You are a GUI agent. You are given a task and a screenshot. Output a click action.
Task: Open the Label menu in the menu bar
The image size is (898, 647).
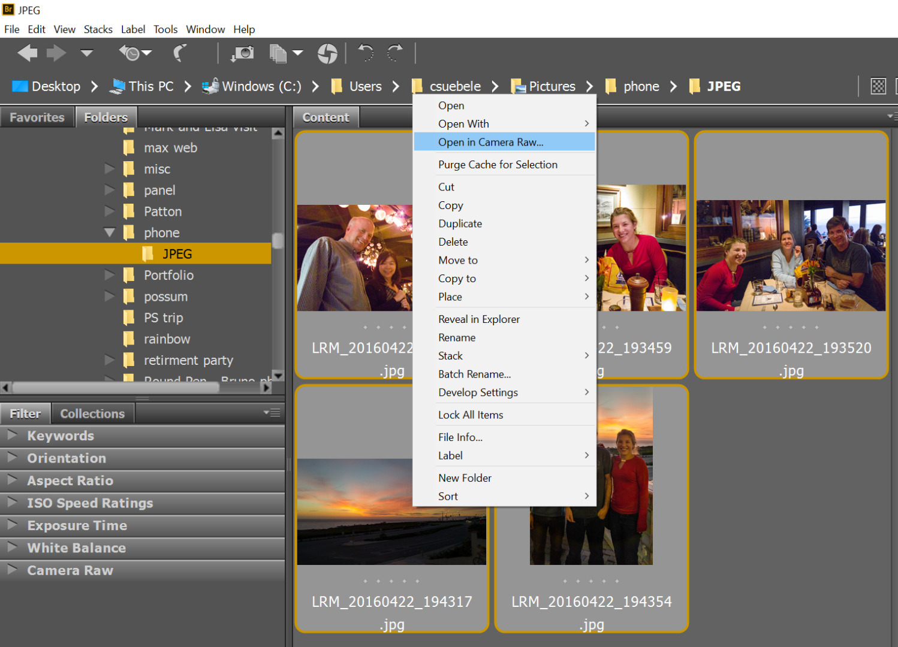tap(133, 29)
